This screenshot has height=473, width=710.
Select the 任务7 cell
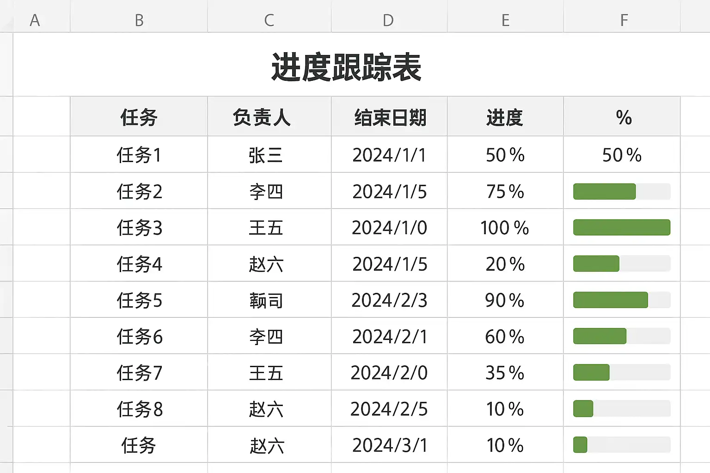139,373
